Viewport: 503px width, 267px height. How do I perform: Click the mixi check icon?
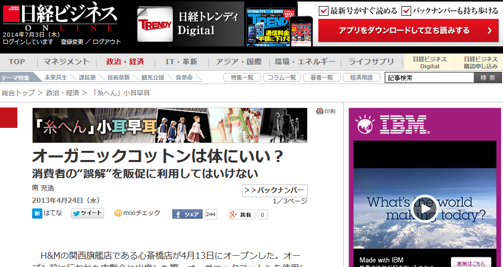point(118,213)
